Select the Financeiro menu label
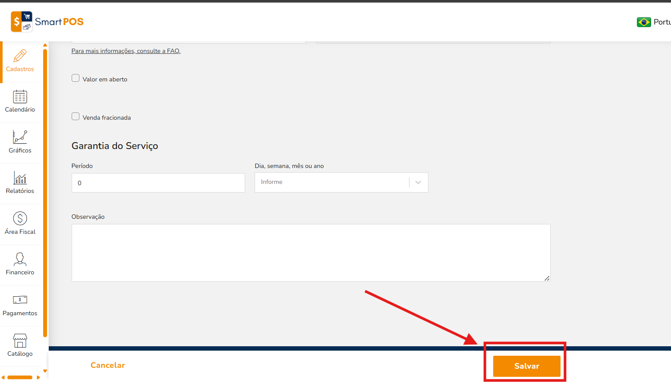 pos(20,273)
